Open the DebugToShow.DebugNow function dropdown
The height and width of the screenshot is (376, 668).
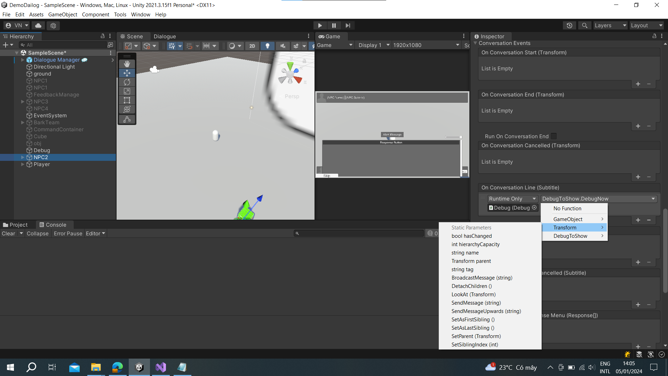click(599, 199)
